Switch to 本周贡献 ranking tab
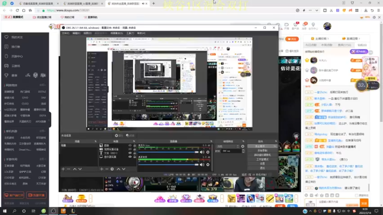Image resolution: width=383 pixels, height=215 pixels. [327, 45]
